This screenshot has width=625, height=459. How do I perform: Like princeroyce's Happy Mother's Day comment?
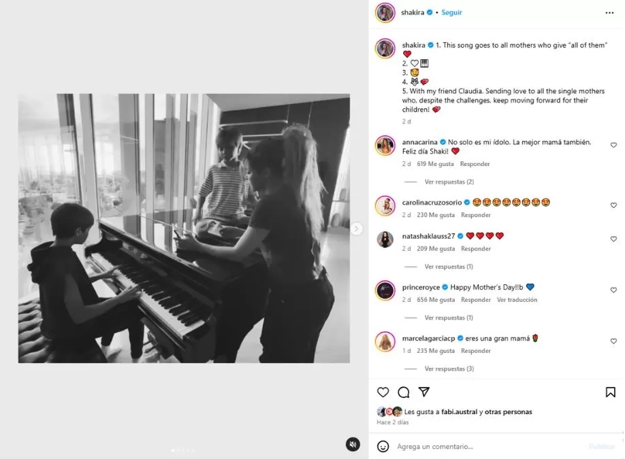[x=613, y=290]
